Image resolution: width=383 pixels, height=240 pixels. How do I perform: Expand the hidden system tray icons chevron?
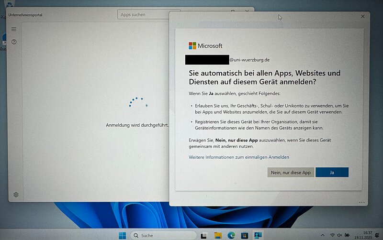click(323, 235)
